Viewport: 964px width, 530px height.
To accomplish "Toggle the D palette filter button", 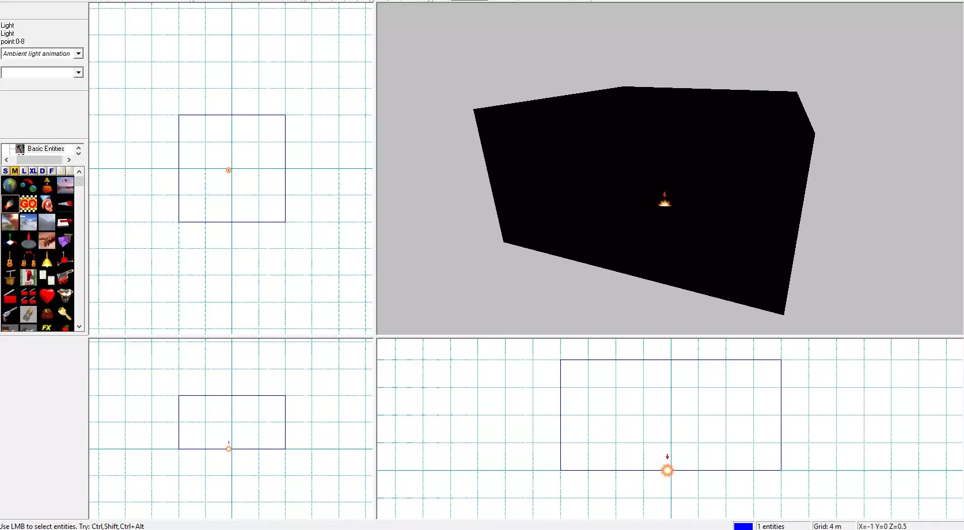I will click(43, 171).
